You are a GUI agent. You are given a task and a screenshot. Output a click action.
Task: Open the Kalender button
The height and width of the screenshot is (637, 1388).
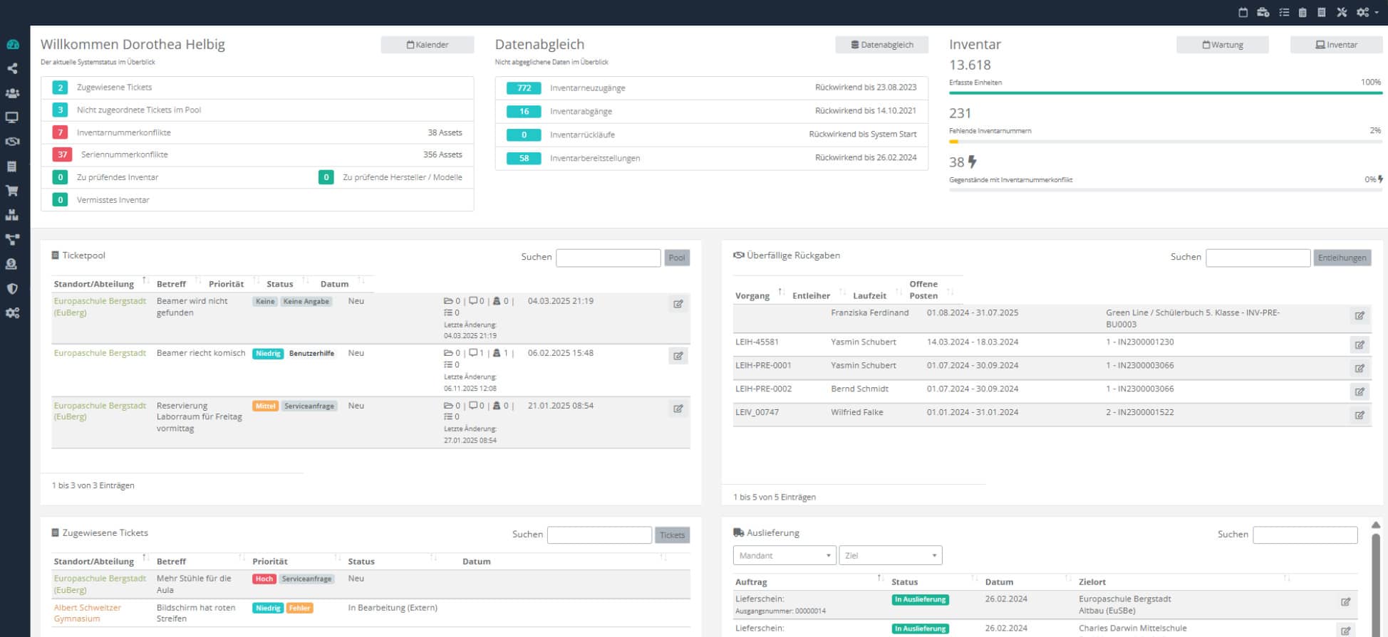pos(428,45)
